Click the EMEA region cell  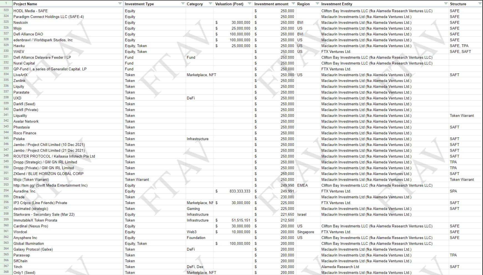click(302, 186)
